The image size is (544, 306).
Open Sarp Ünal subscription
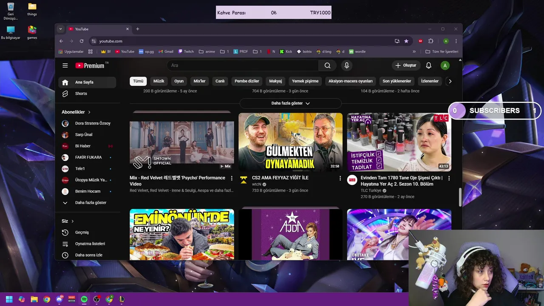tap(87, 135)
